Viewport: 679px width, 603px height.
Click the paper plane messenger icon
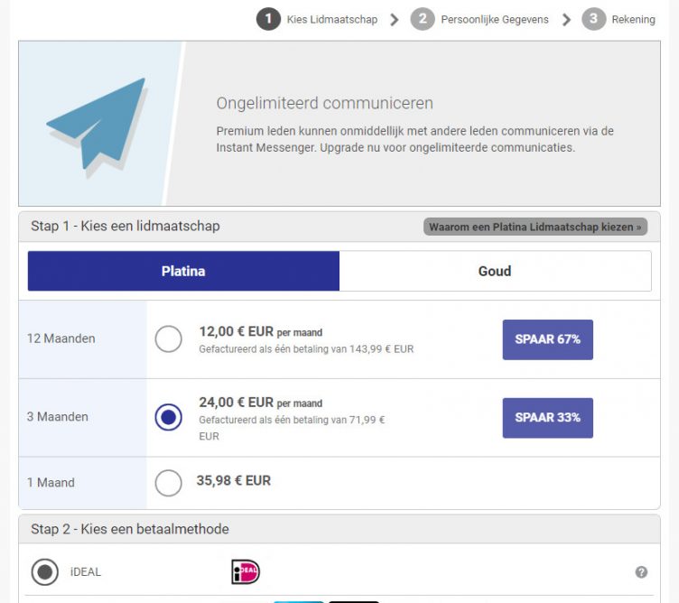97,124
